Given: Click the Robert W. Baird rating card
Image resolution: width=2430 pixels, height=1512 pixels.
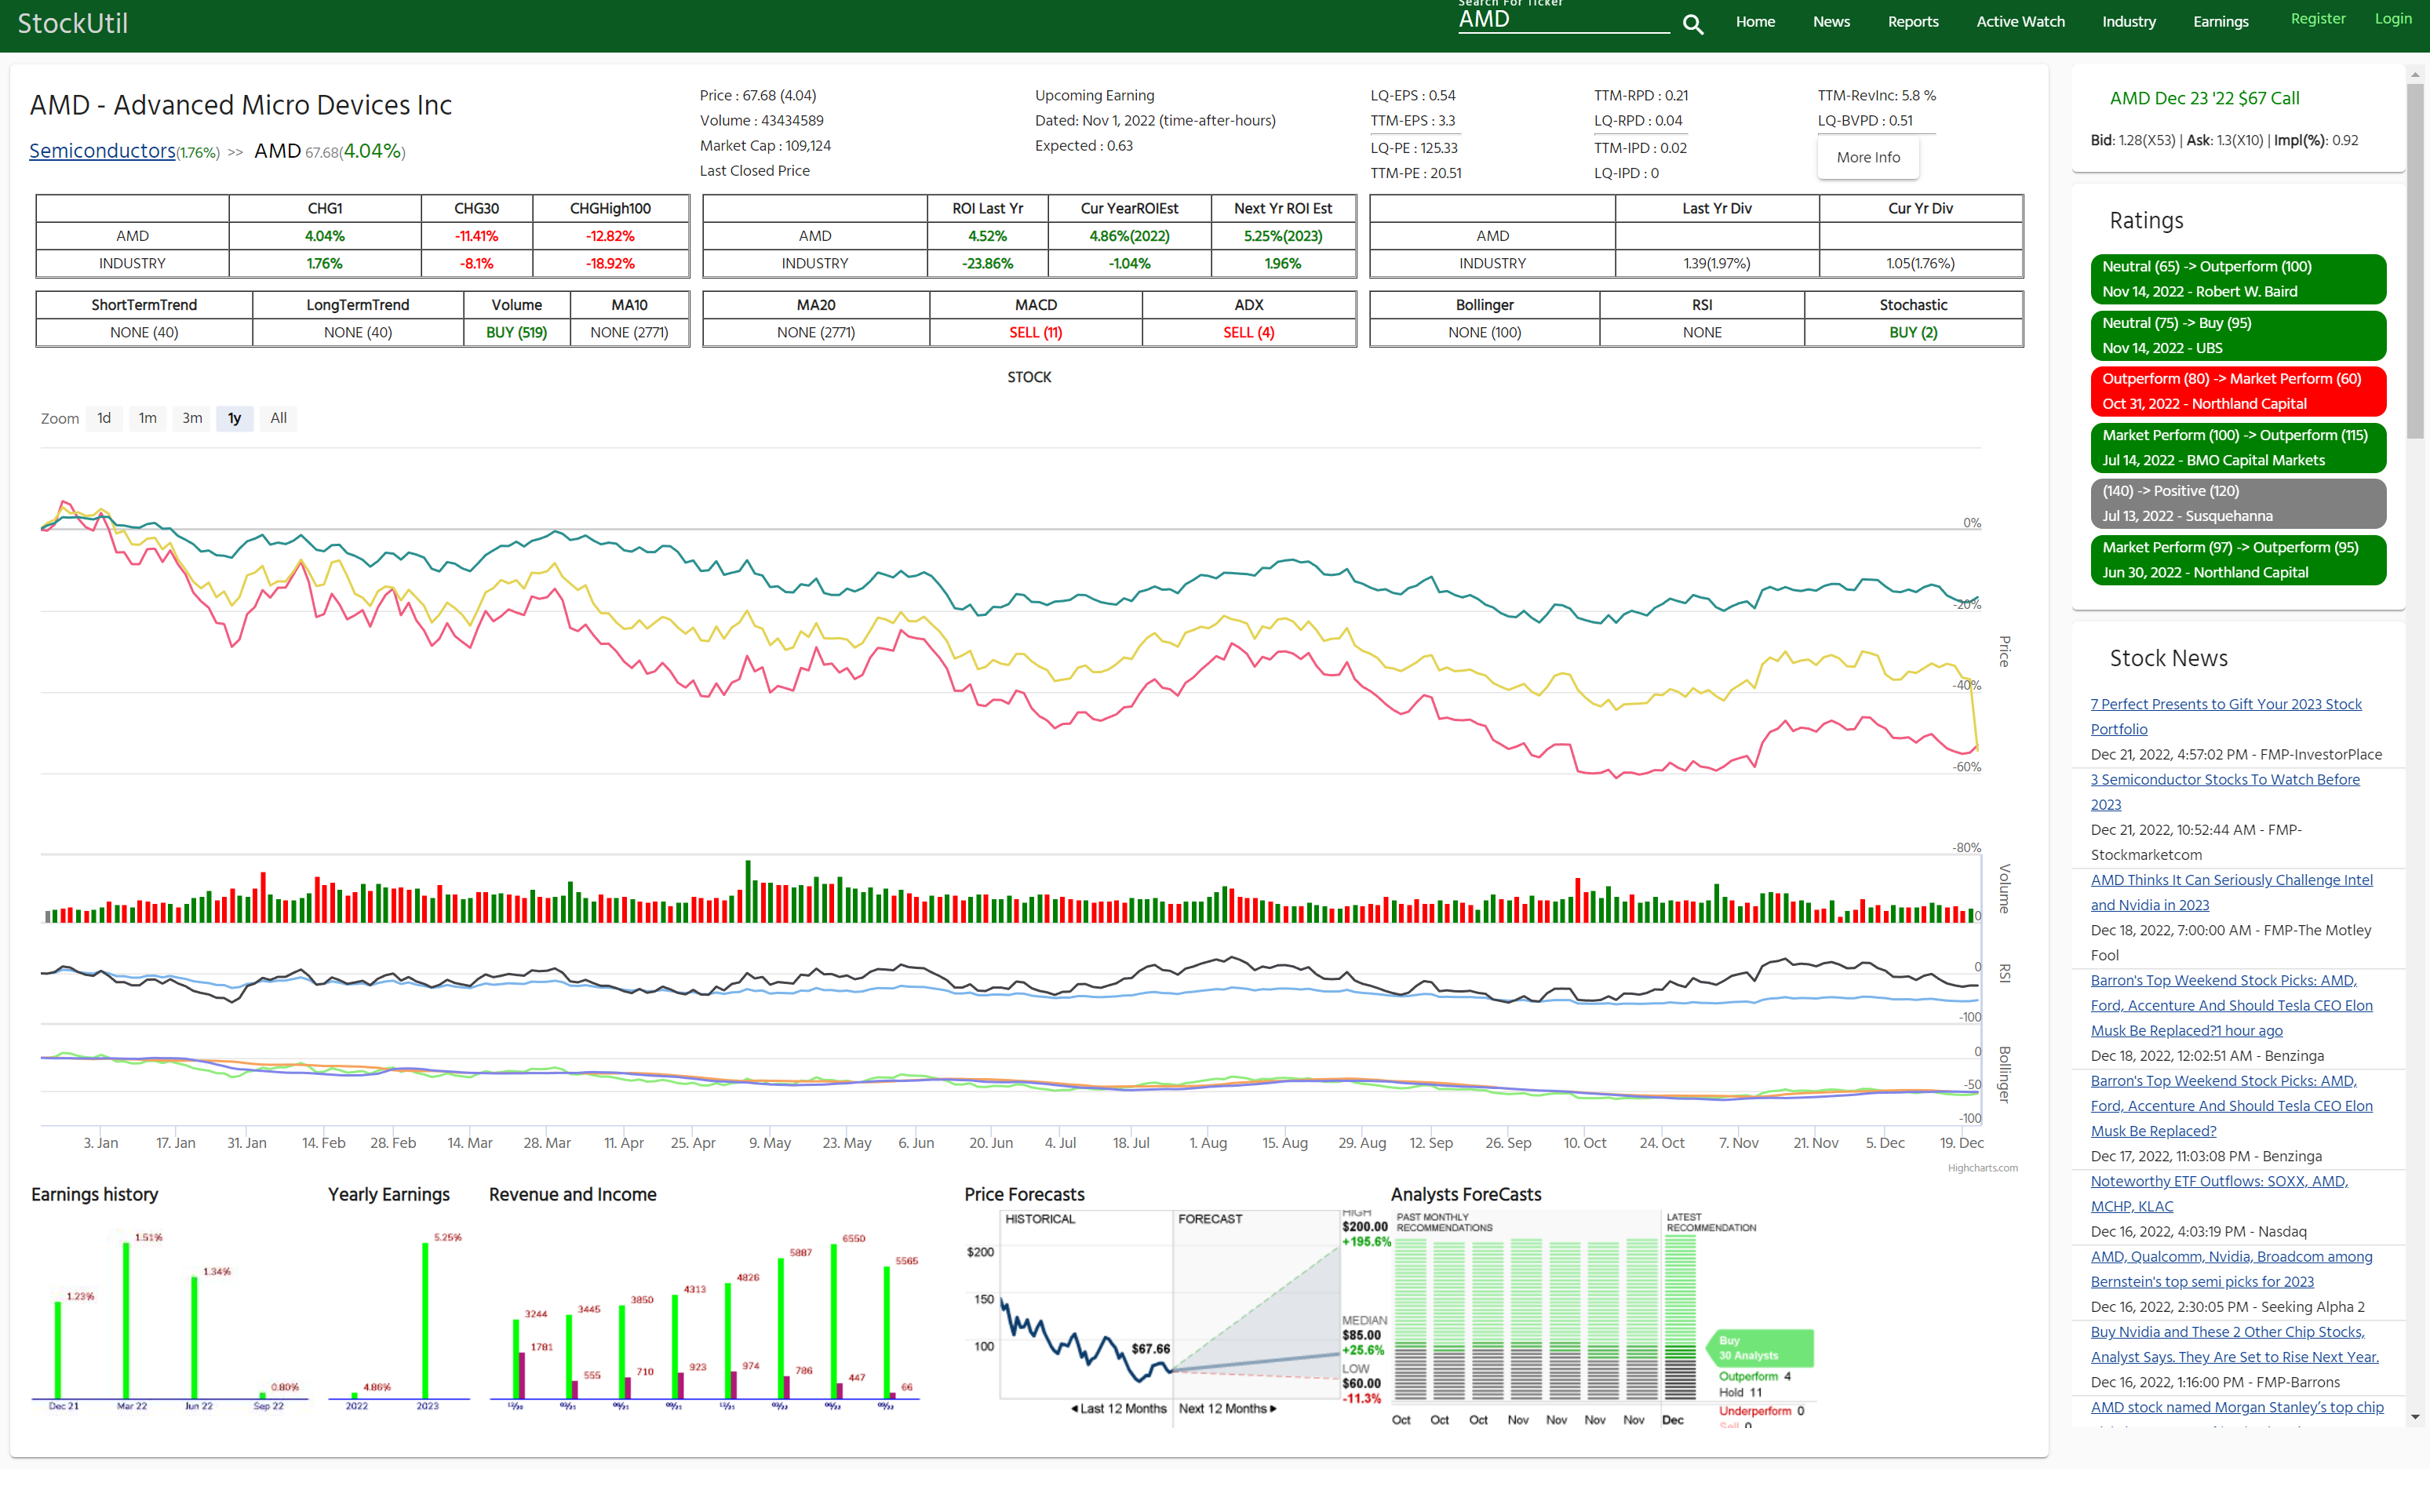Looking at the screenshot, I should (x=2238, y=279).
